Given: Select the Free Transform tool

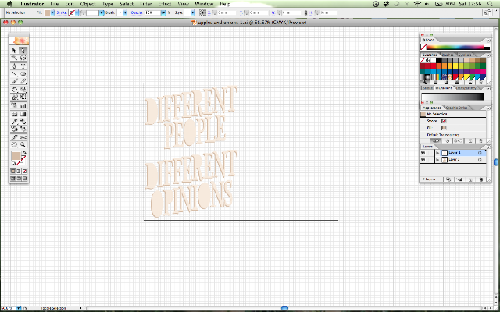Looking at the screenshot, I should click(x=23, y=97).
